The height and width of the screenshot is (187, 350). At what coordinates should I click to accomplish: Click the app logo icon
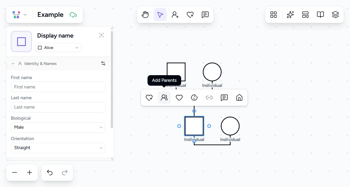click(x=16, y=15)
